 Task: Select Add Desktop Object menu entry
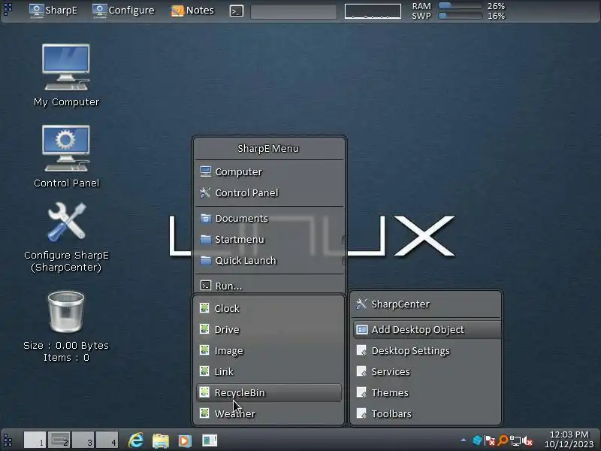426,329
